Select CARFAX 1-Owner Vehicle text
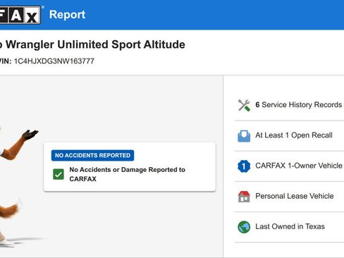Viewport: 344px width, 258px height. point(299,166)
